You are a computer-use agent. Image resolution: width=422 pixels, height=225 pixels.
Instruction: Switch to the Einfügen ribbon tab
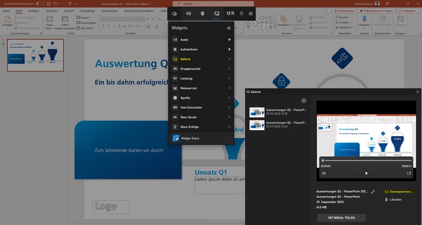pyautogui.click(x=34, y=11)
